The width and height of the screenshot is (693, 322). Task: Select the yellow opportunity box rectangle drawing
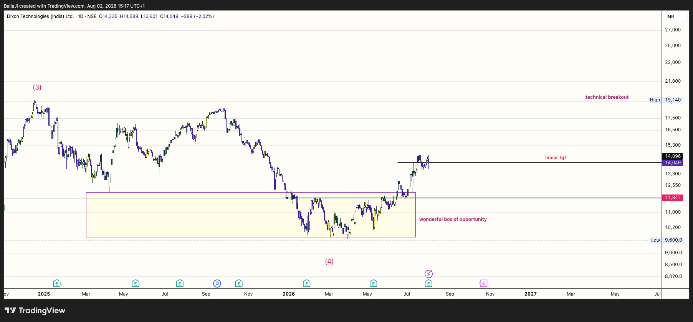click(251, 215)
